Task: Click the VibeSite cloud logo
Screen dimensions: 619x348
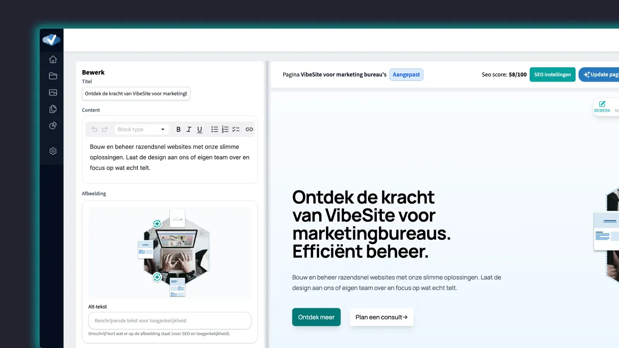Action: [51, 39]
